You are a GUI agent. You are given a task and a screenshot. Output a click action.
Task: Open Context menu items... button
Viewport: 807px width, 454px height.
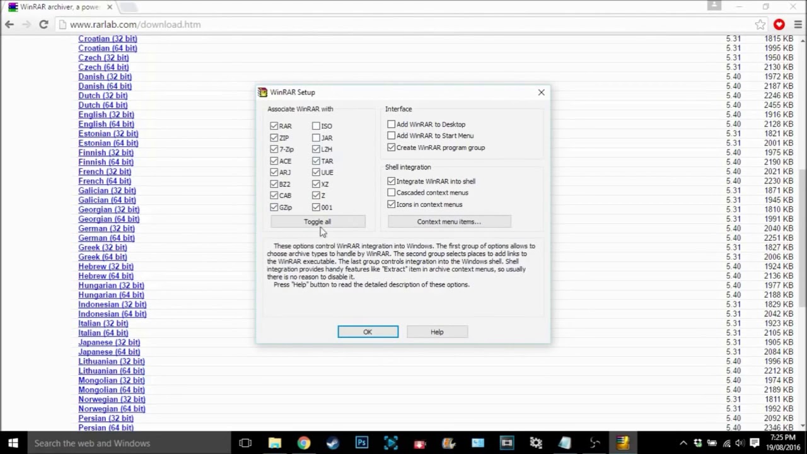point(449,222)
